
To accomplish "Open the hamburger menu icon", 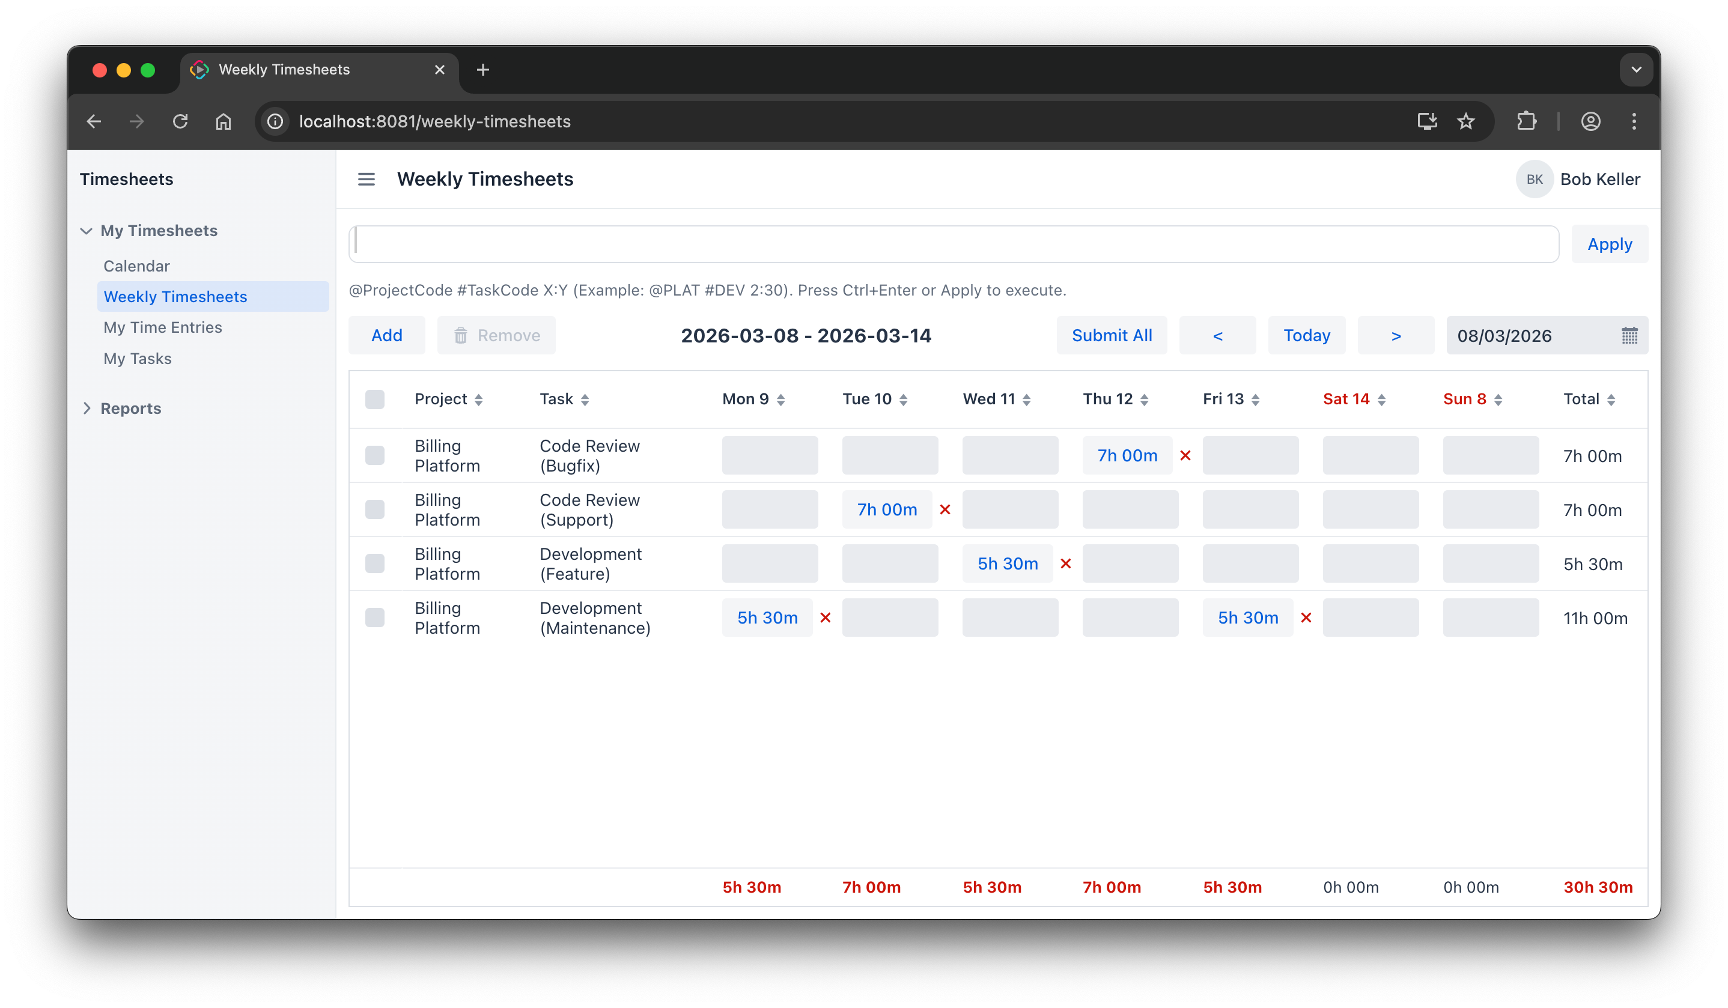I will [366, 179].
